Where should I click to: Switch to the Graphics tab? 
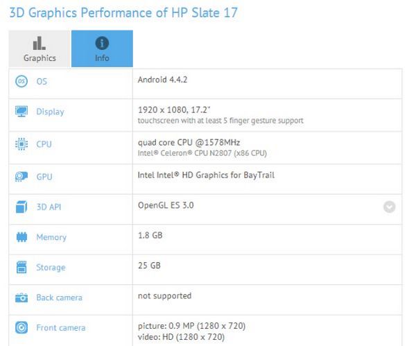click(x=40, y=49)
